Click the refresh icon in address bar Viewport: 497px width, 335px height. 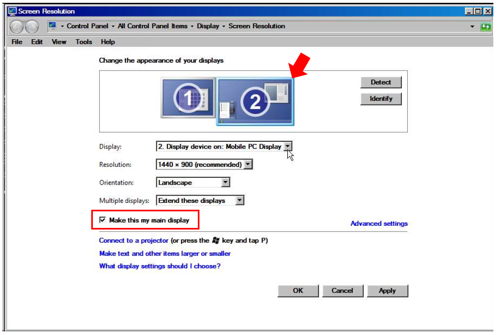(x=485, y=27)
